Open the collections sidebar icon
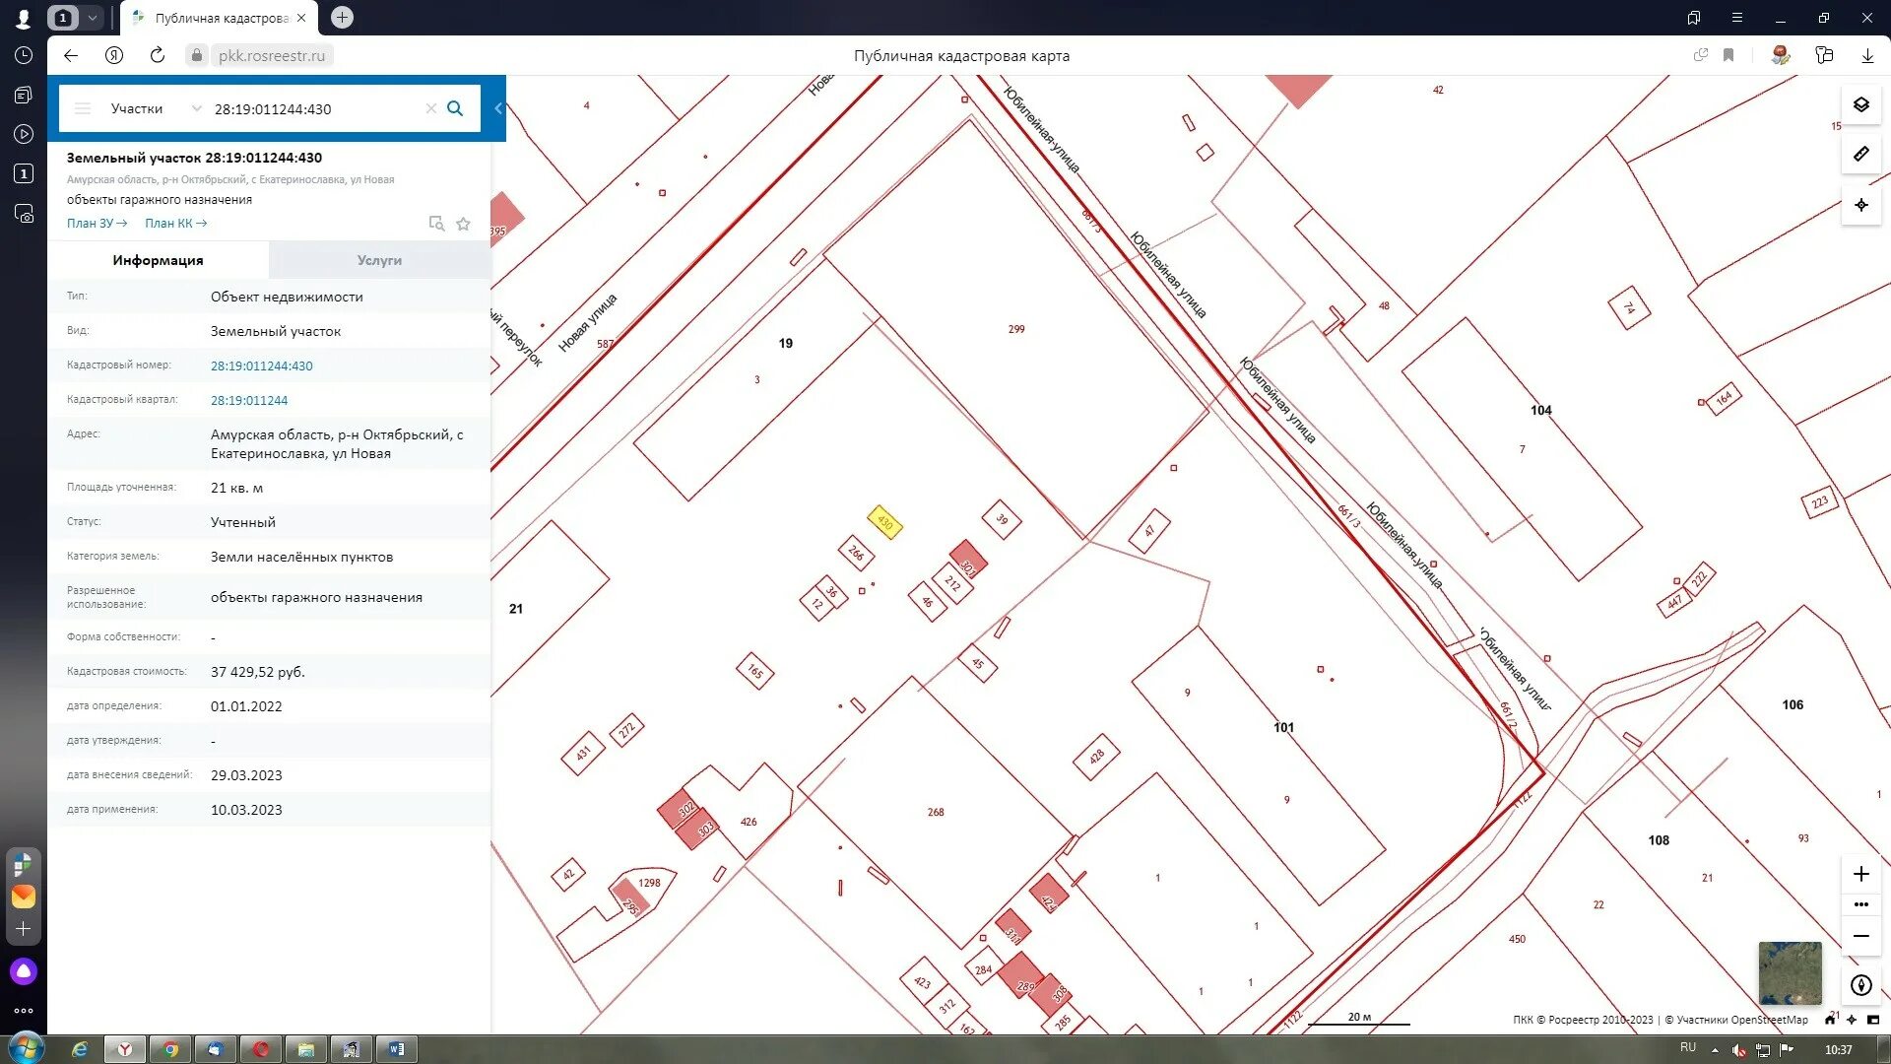 coord(24,95)
